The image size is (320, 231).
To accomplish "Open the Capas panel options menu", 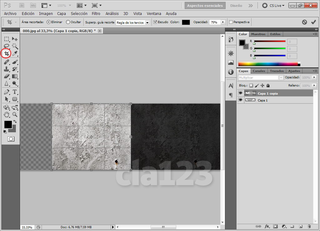I will [315, 71].
